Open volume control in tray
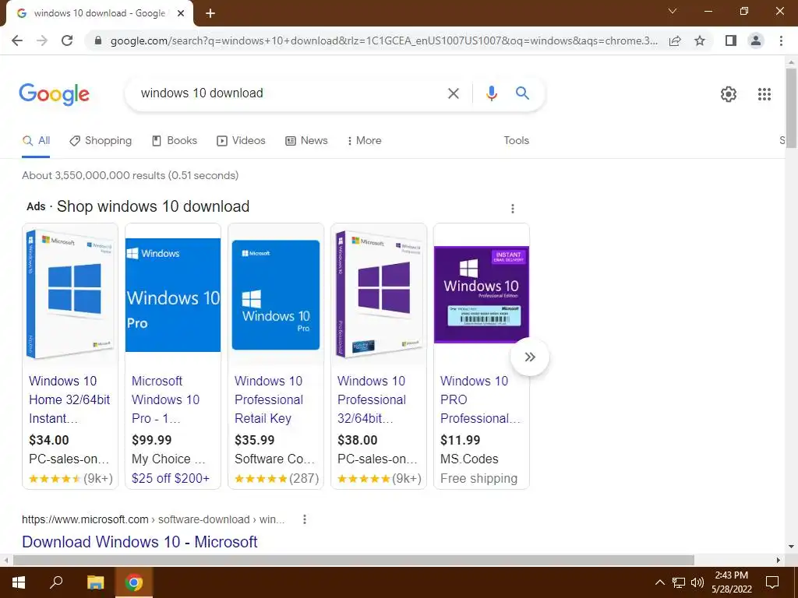The image size is (798, 598). point(697,582)
